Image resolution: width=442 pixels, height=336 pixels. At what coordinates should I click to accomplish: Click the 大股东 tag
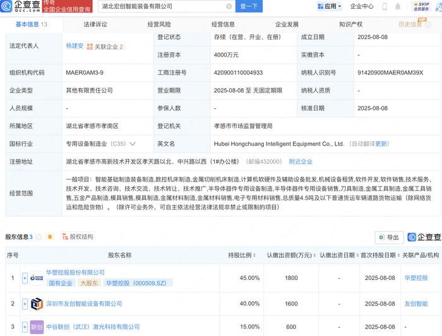pos(89,283)
